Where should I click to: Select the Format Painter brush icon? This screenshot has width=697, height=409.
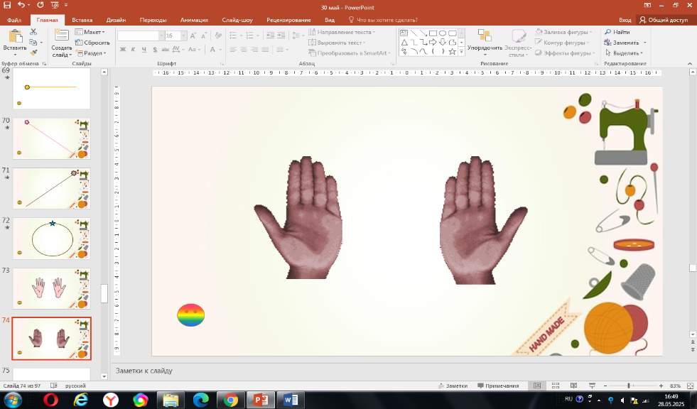33,52
